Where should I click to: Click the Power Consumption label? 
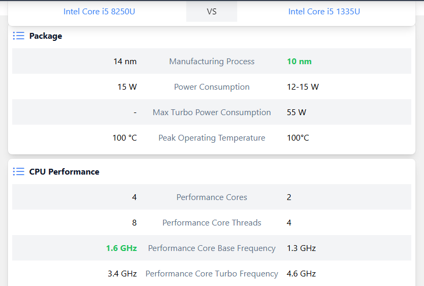[x=212, y=87]
